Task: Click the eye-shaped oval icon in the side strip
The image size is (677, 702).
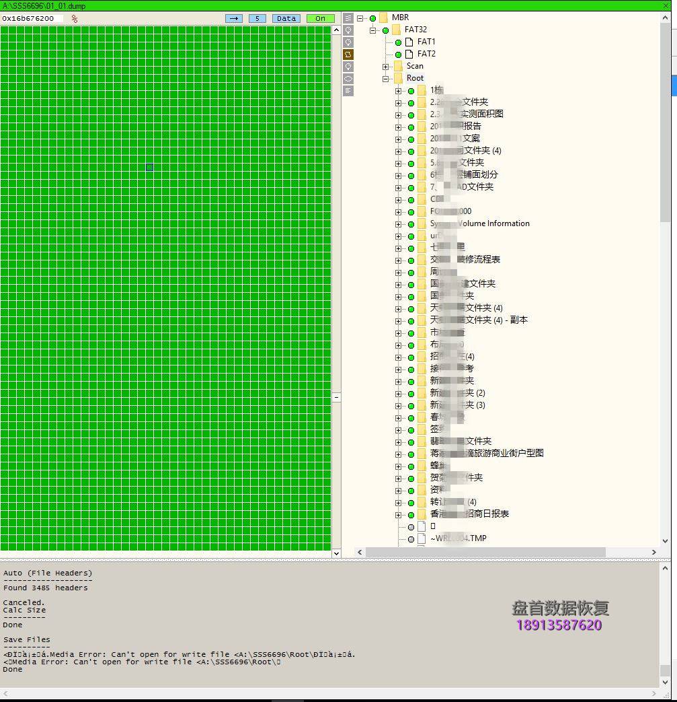Action: point(348,79)
